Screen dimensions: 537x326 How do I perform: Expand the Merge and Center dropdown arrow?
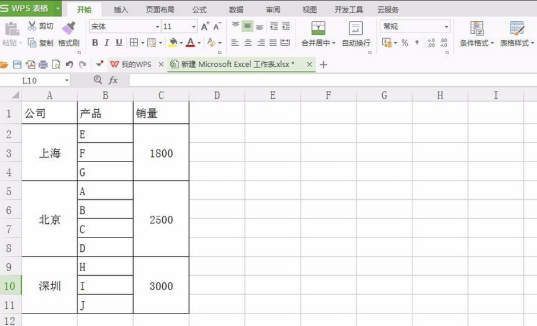tap(334, 43)
